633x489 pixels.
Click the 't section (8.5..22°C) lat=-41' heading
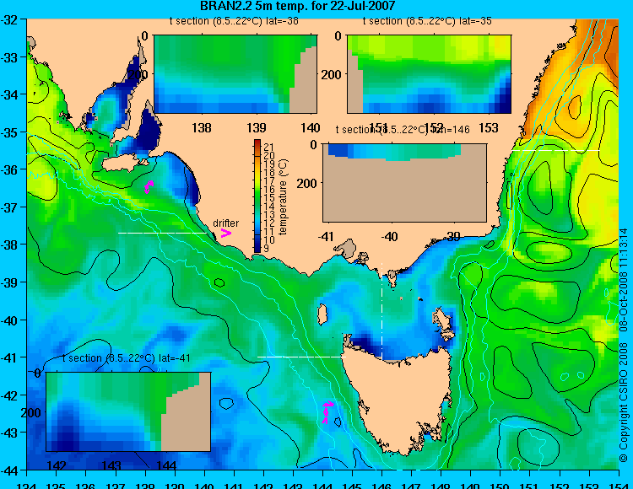click(127, 358)
